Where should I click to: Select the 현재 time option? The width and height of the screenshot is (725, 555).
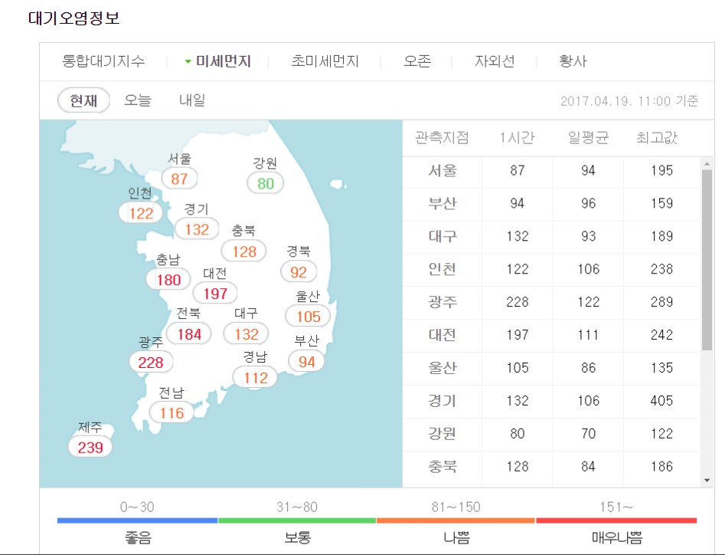82,100
